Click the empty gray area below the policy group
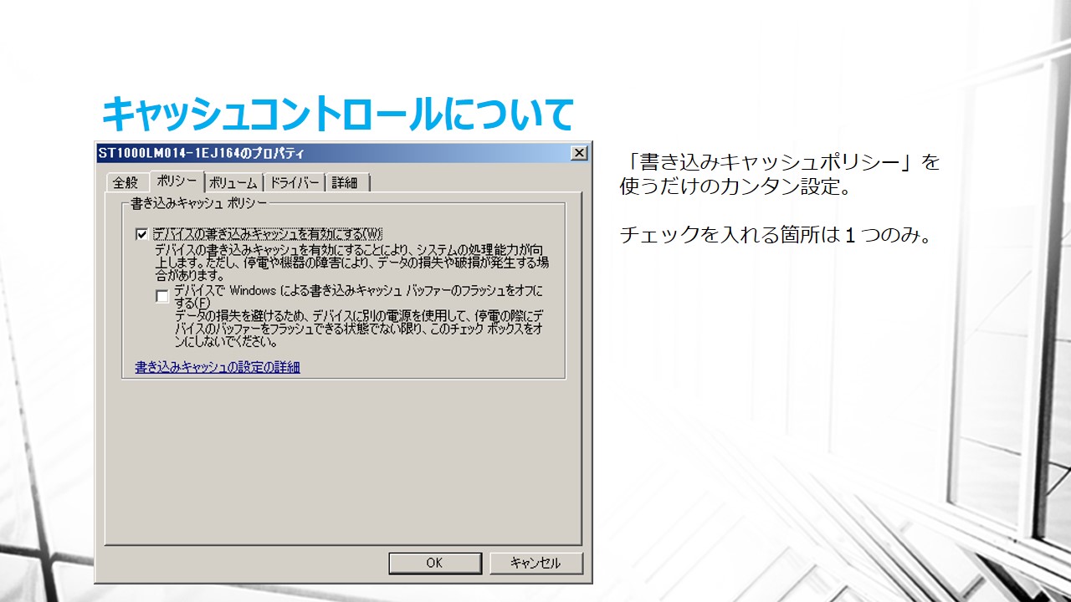This screenshot has height=602, width=1071. tap(343, 460)
